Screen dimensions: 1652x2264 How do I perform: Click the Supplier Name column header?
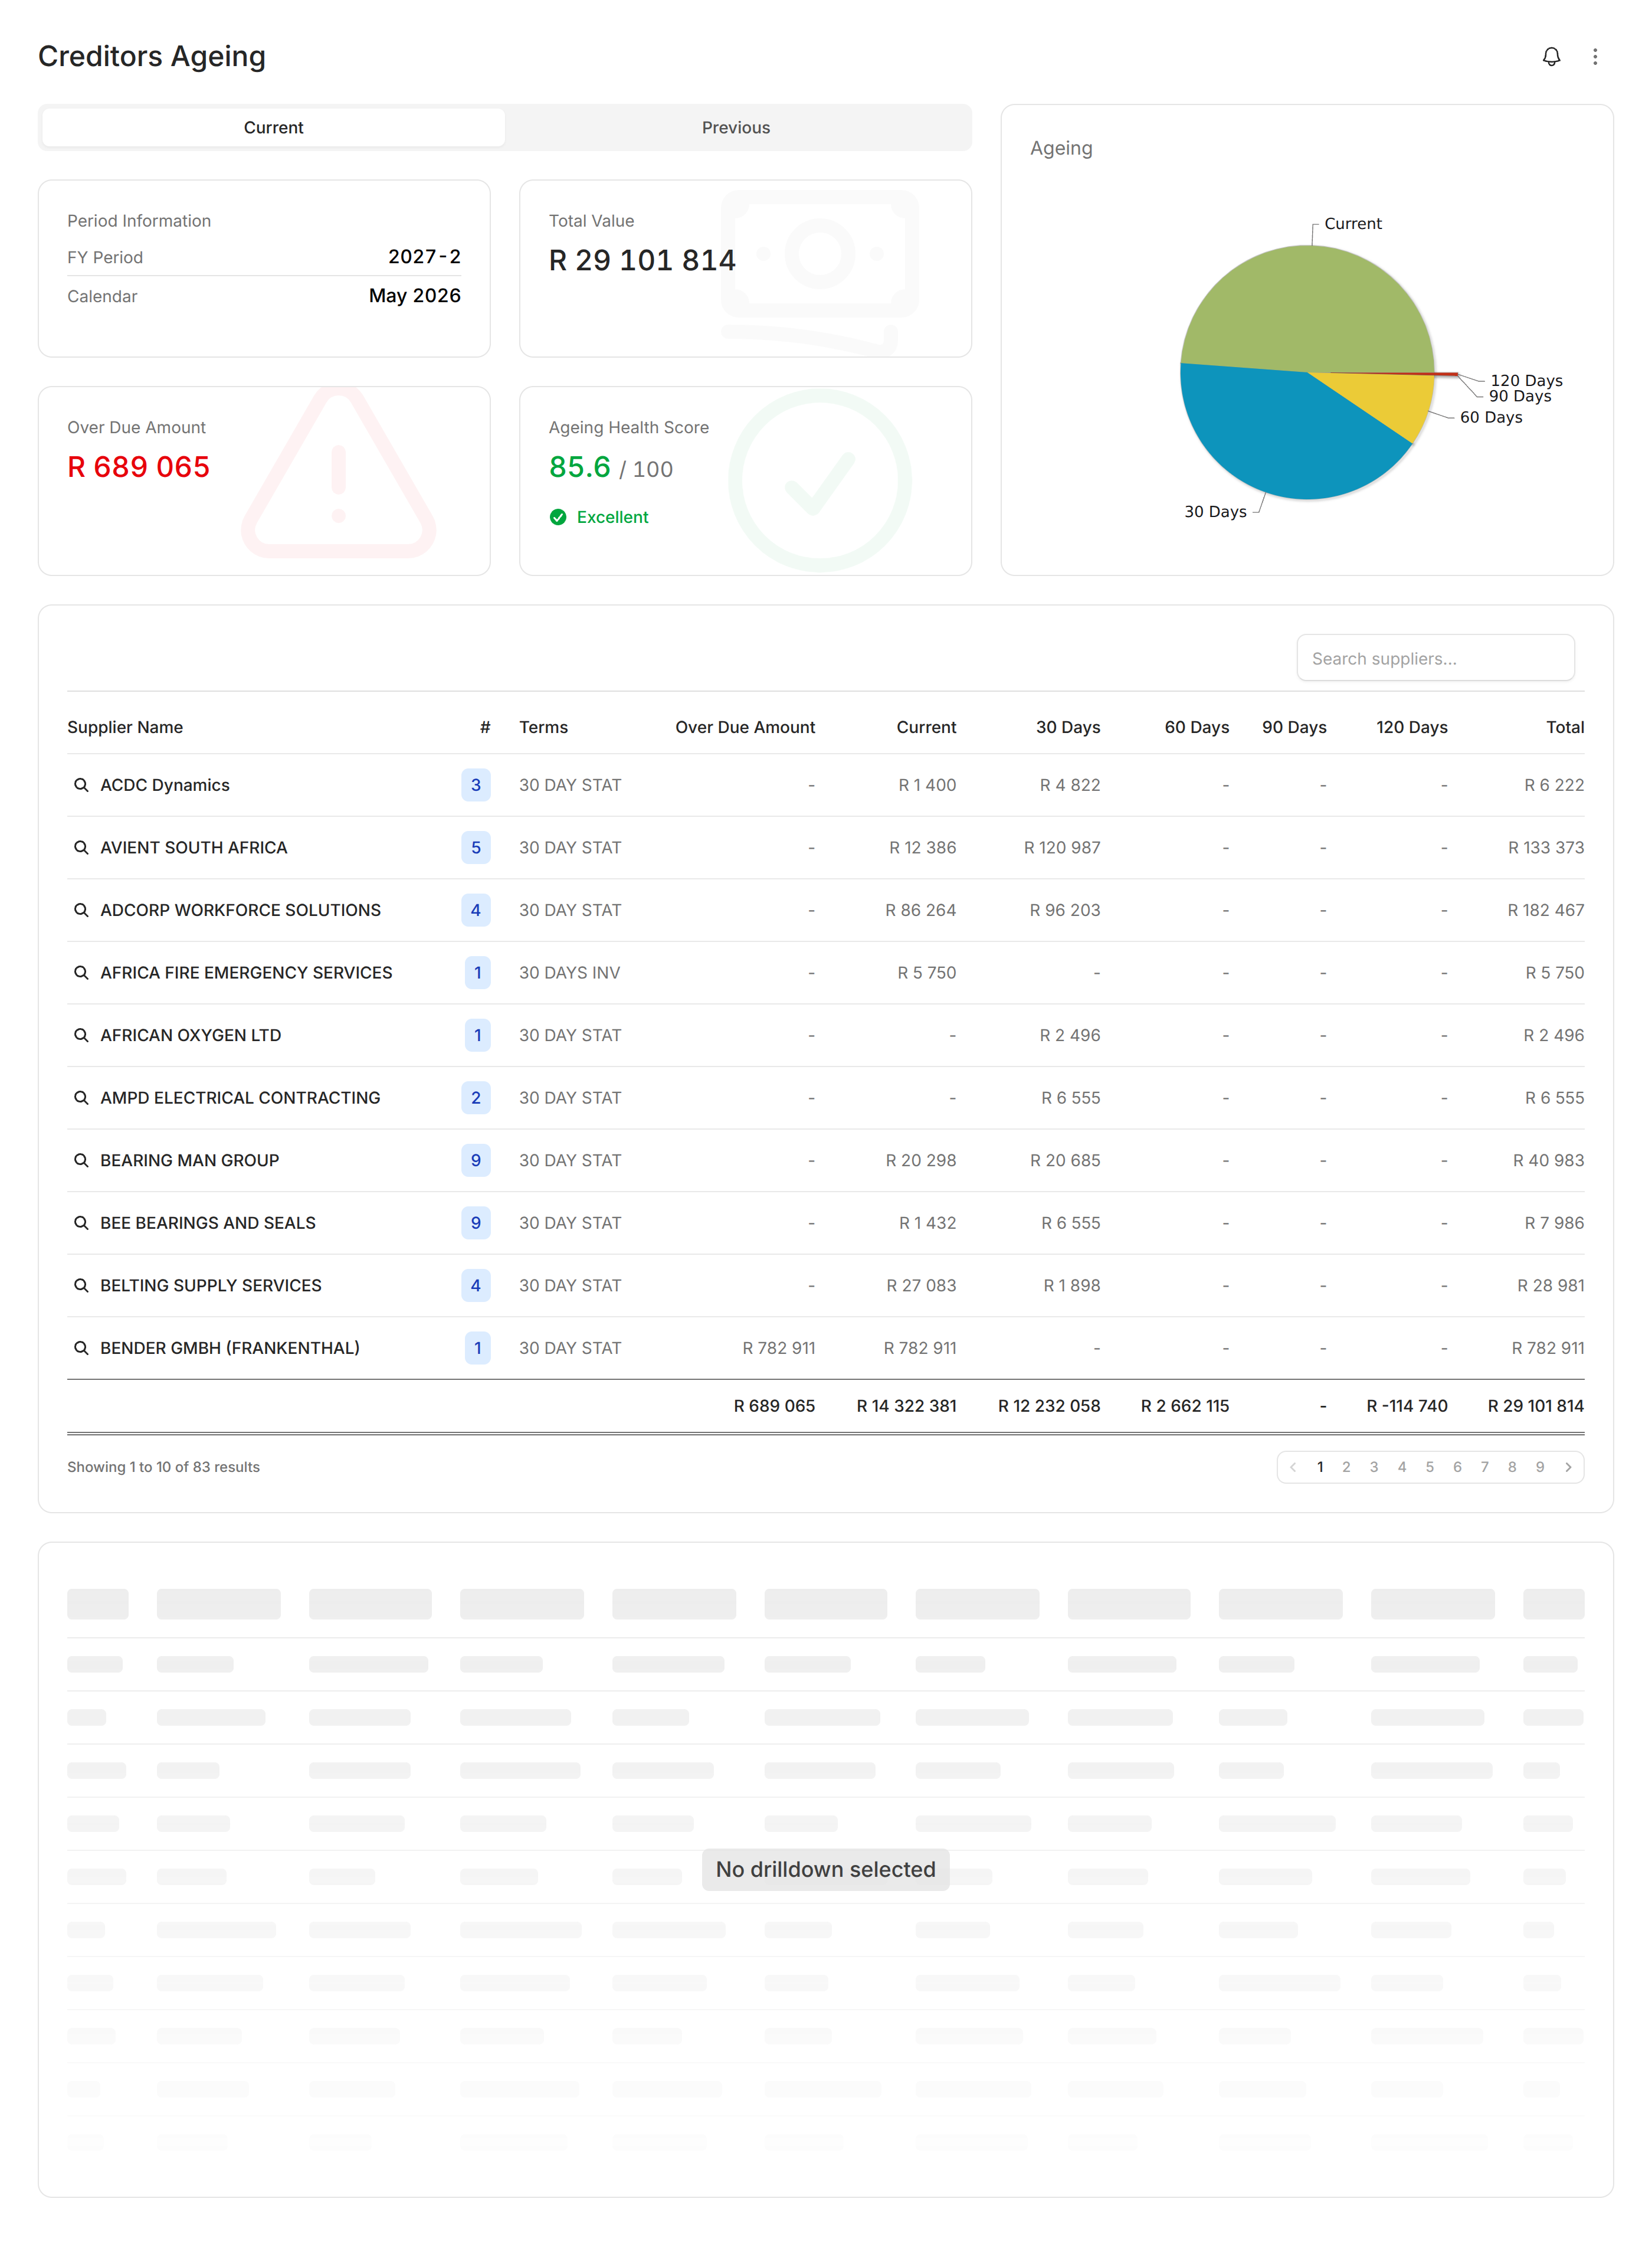tap(125, 727)
